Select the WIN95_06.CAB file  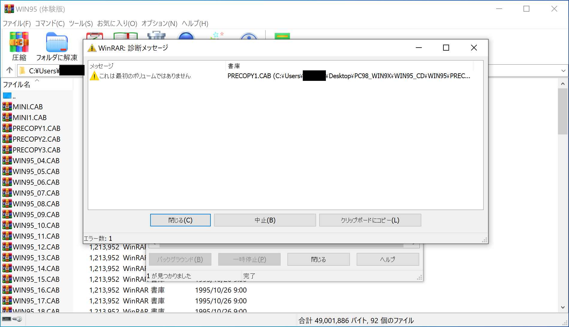[36, 182]
